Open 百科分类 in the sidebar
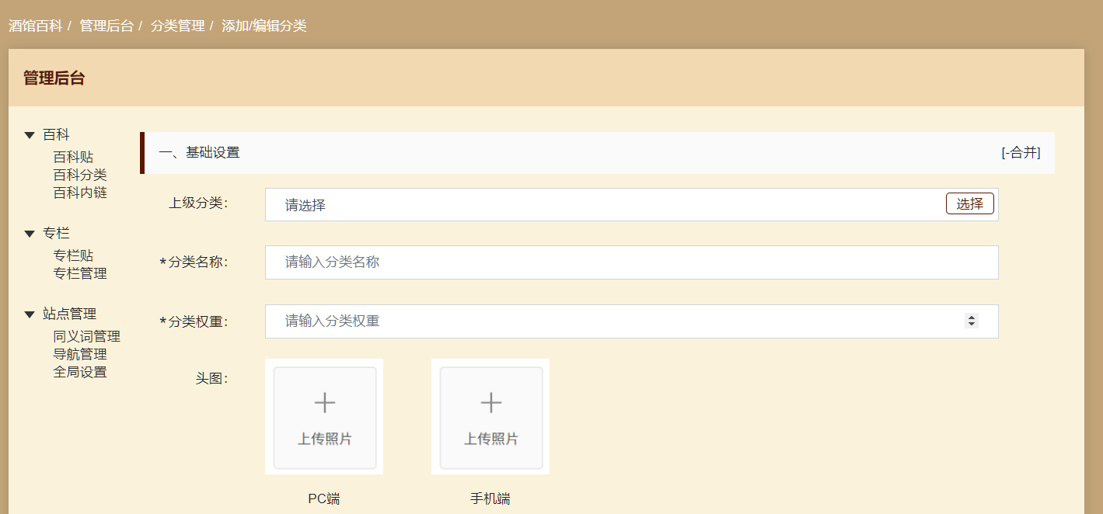This screenshot has width=1103, height=514. tap(79, 174)
